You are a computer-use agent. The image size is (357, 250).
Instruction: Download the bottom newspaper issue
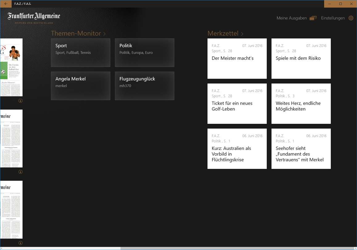pyautogui.click(x=20, y=243)
